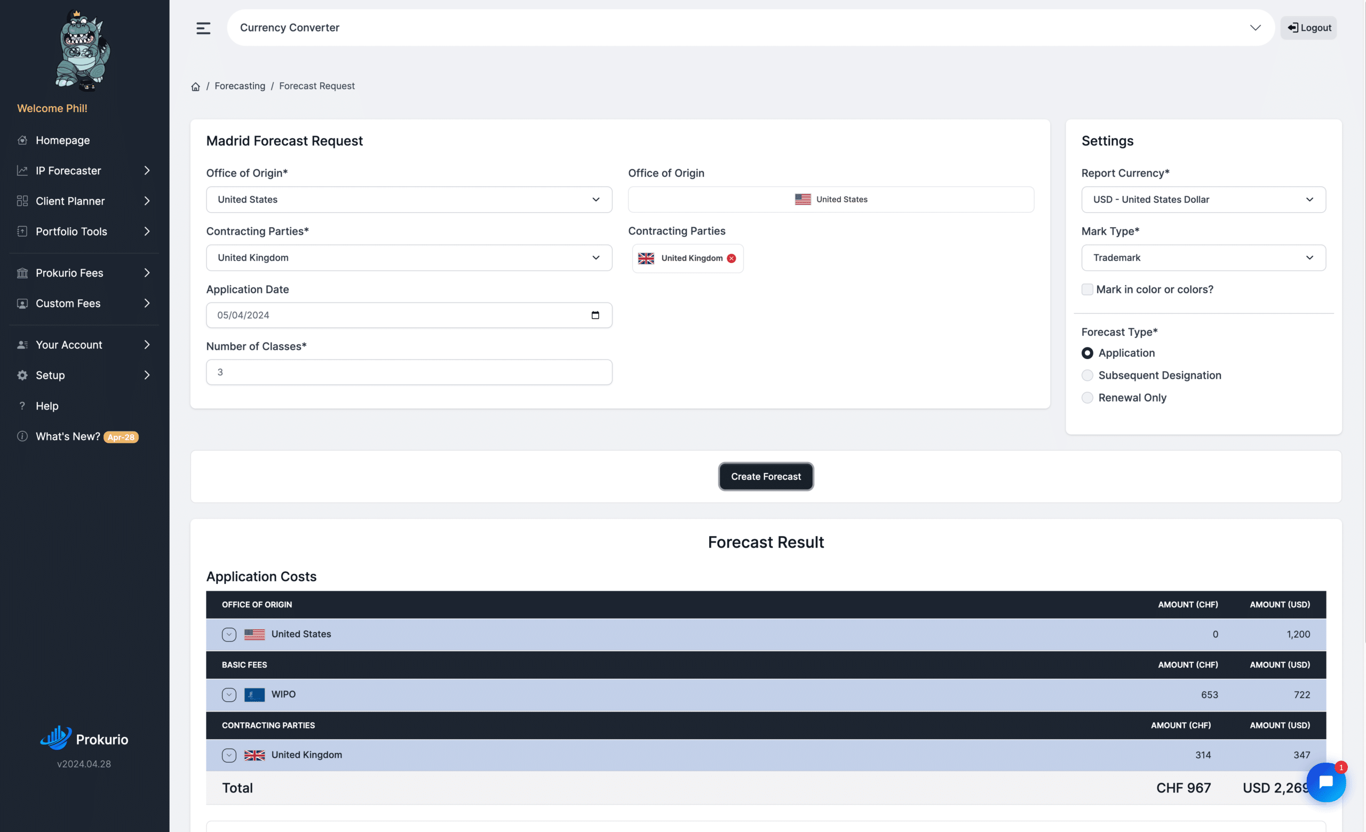Click the home breadcrumb icon

click(x=195, y=86)
